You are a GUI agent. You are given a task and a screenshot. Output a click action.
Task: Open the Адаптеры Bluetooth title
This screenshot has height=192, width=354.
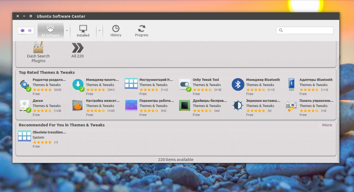(x=316, y=80)
